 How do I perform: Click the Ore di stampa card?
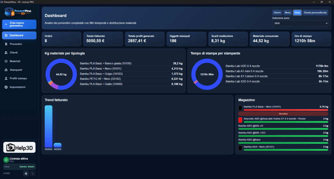[311, 39]
